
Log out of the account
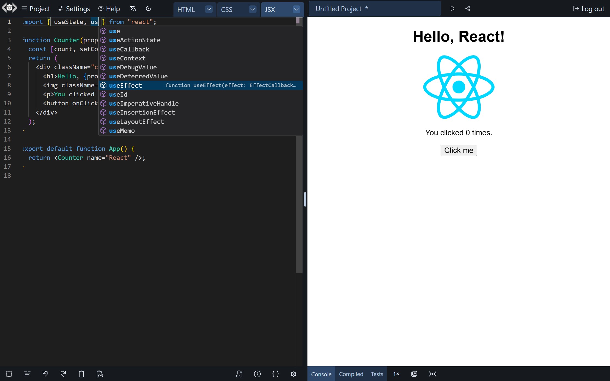588,8
